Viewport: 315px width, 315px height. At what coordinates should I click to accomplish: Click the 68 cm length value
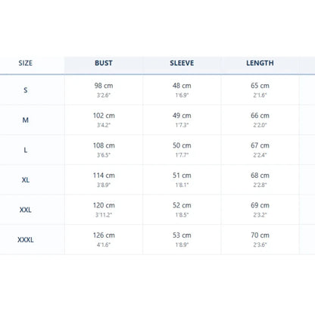click(260, 176)
